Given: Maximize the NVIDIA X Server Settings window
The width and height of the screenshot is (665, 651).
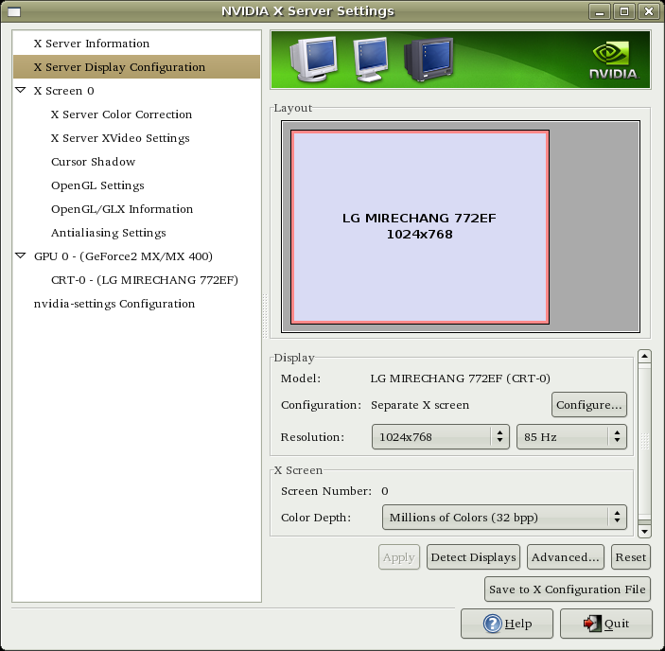Looking at the screenshot, I should 624,11.
